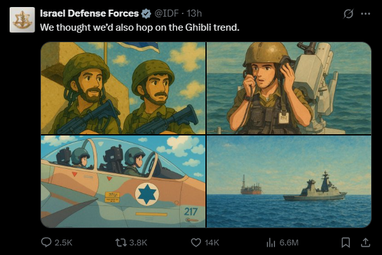Click the Grok slashed-circle icon

click(x=348, y=13)
